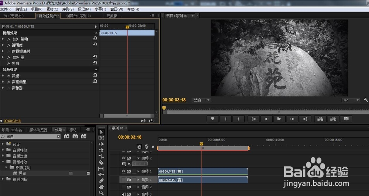This screenshot has height=196, width=369.
Task: Add marker in timeline panel
Action: click(x=153, y=147)
